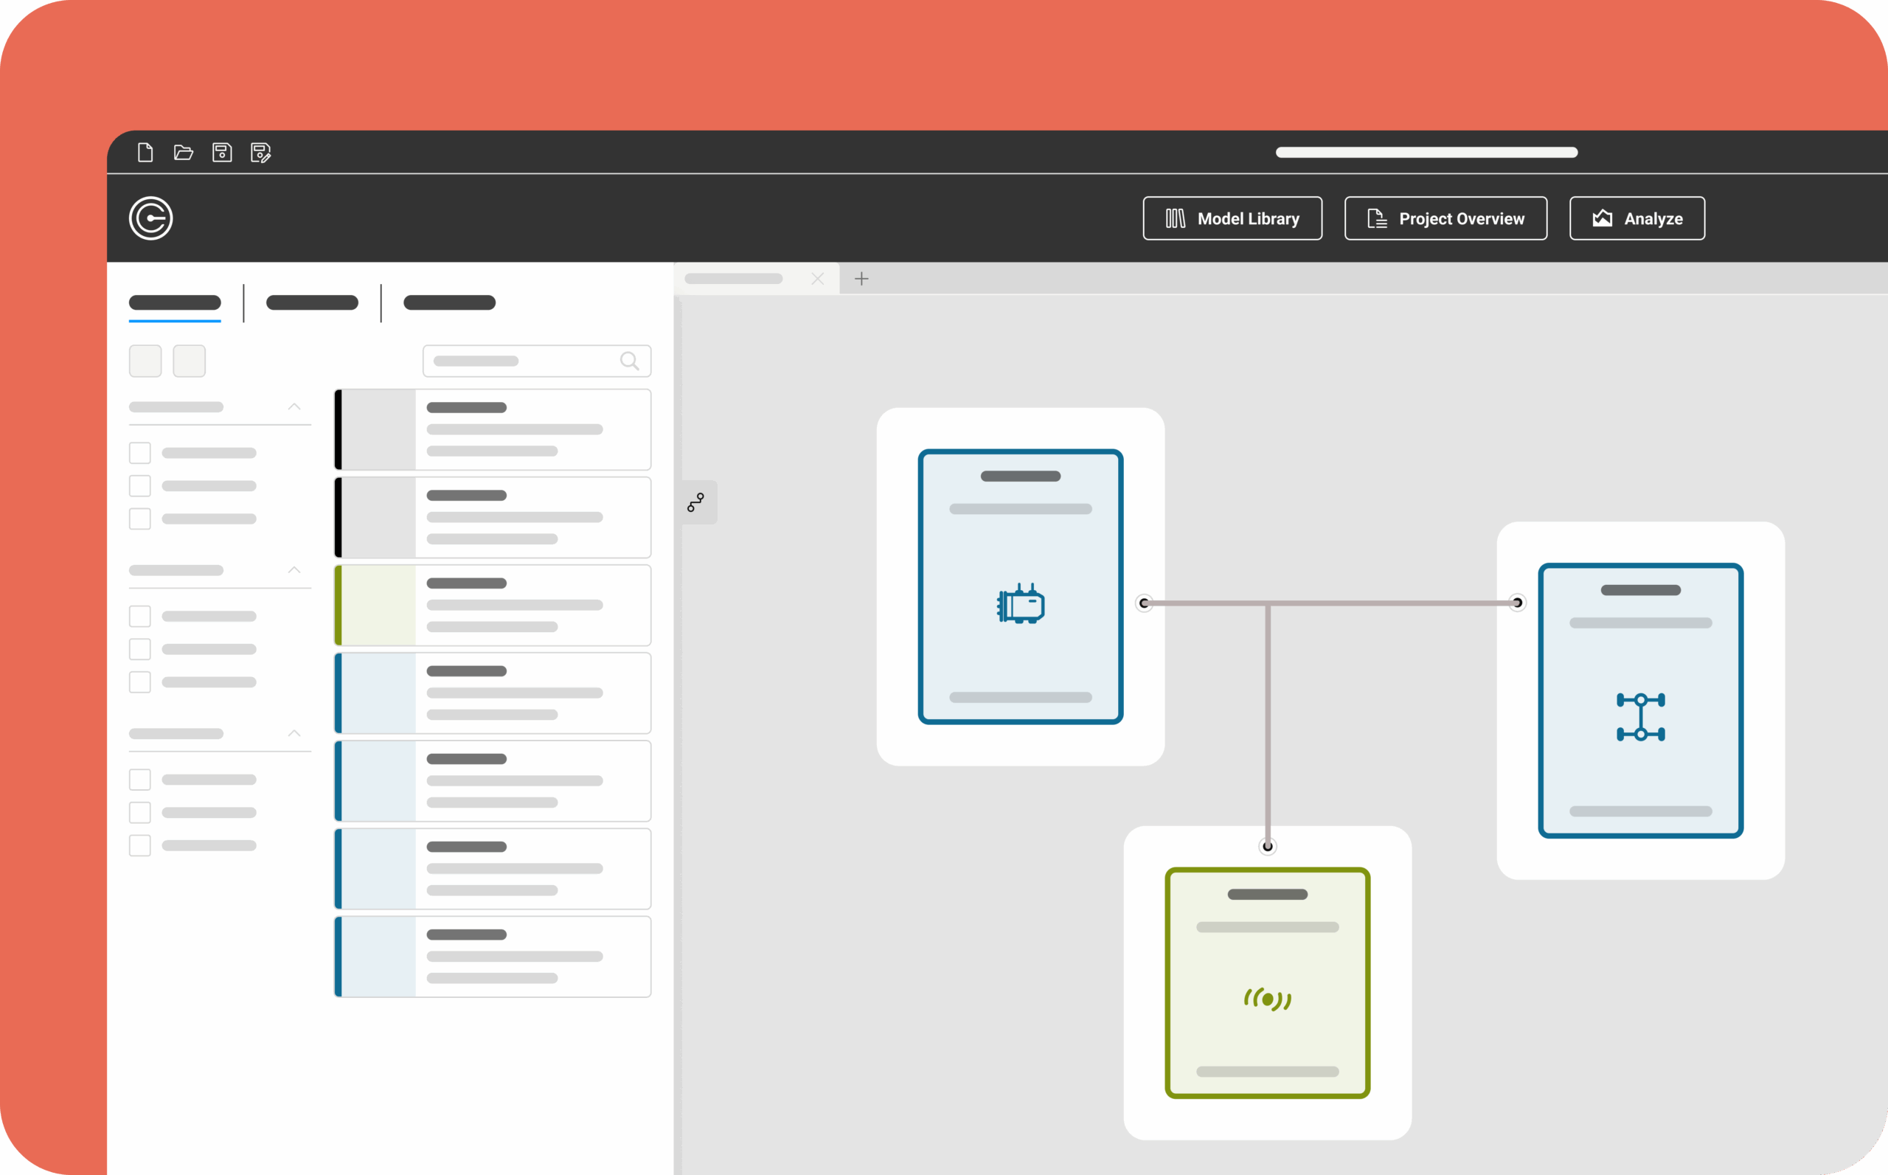This screenshot has height=1175, width=1888.
Task: Click the connection routing tool icon
Action: (696, 503)
